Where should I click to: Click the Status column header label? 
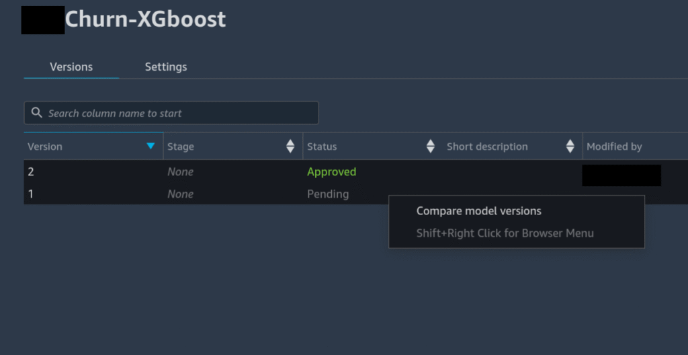(322, 147)
